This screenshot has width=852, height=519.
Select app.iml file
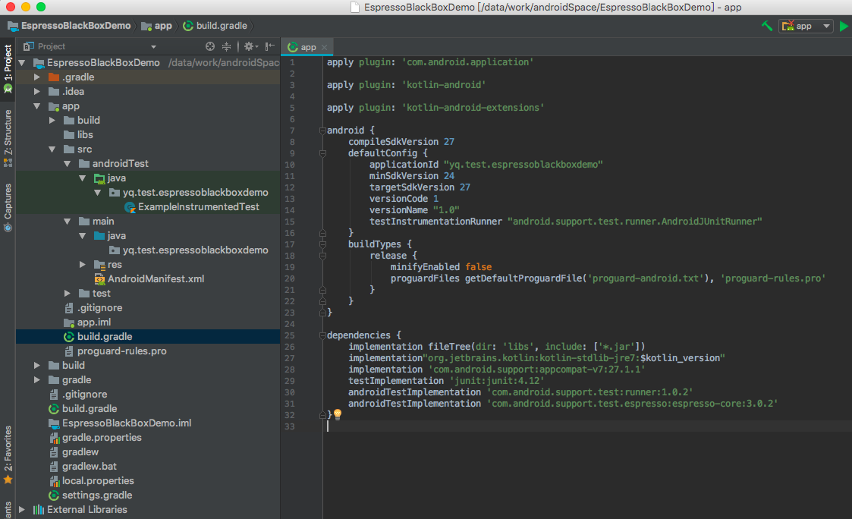tap(93, 322)
